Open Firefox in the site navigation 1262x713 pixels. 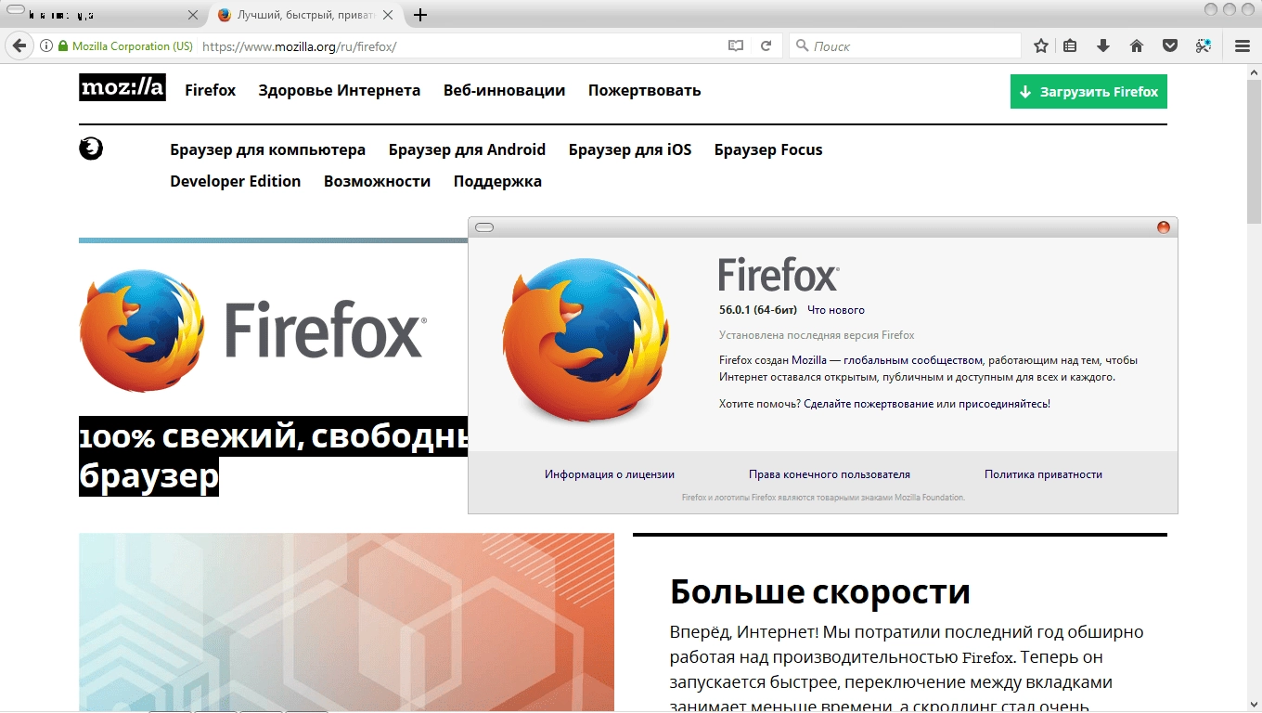pos(211,90)
